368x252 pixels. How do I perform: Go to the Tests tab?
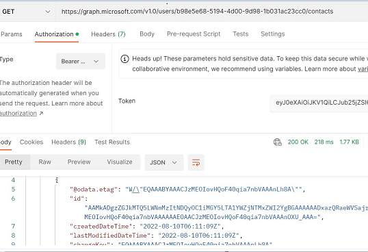pos(241,34)
